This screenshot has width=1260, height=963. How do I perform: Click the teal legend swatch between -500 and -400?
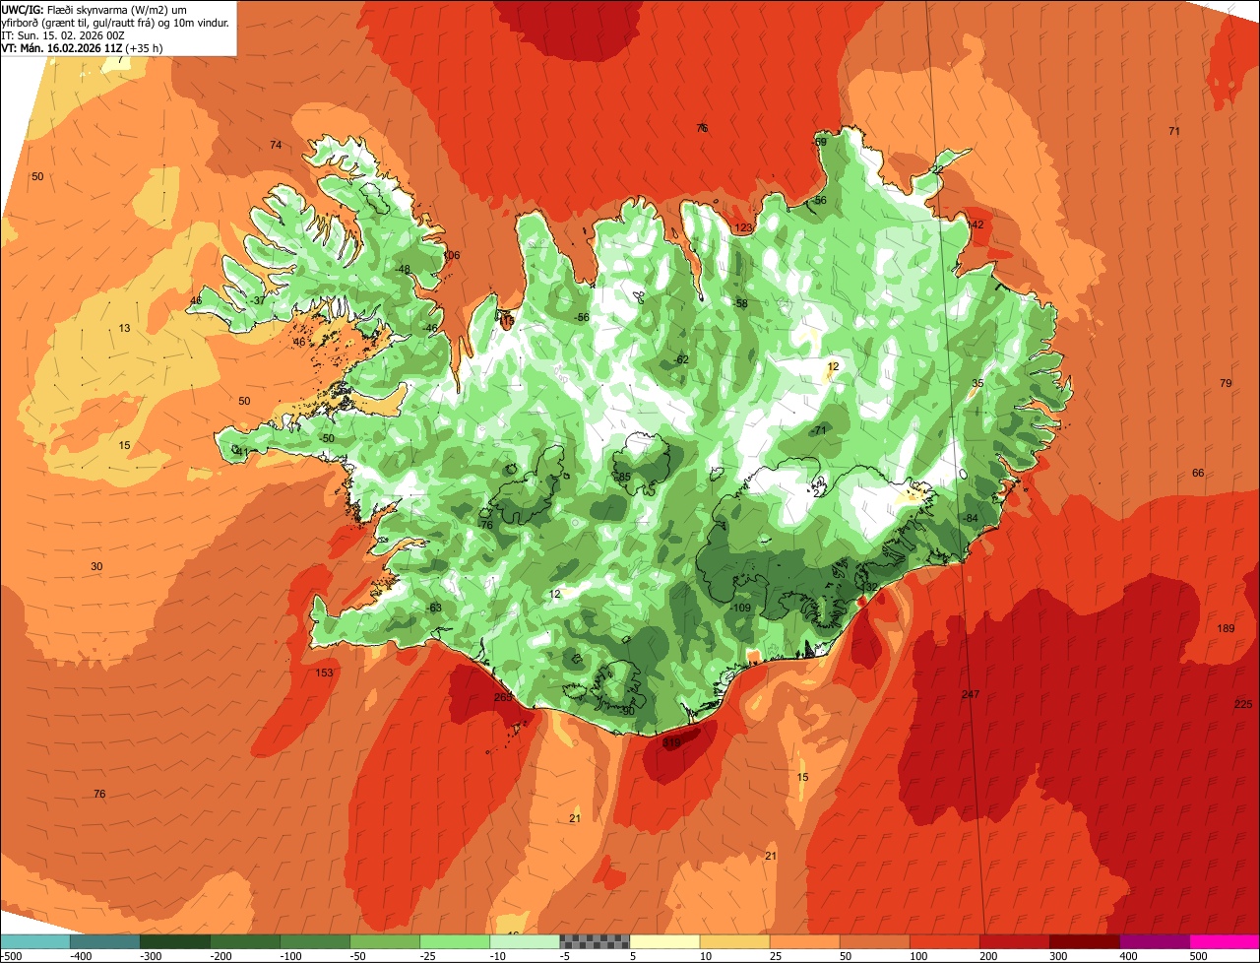pos(34,941)
